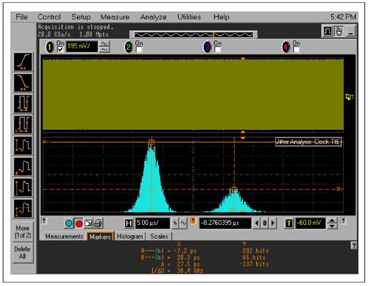Click the horizontal scale field 5.00 µs/
The image size is (368, 286).
(152, 224)
